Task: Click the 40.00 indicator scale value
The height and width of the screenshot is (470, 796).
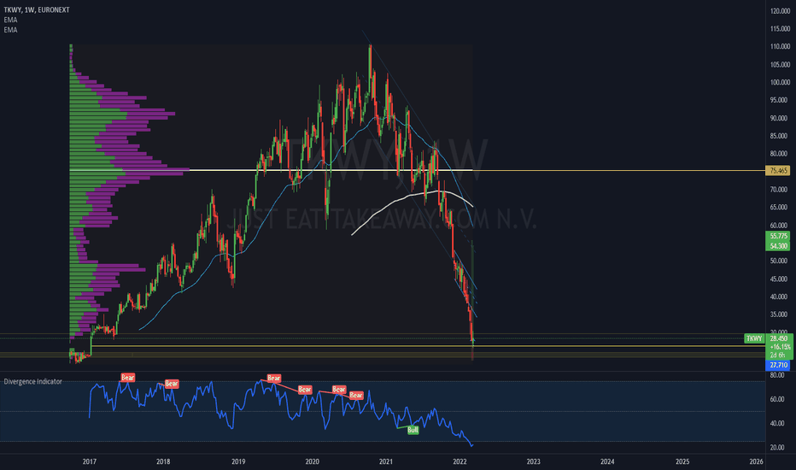Action: 777,423
